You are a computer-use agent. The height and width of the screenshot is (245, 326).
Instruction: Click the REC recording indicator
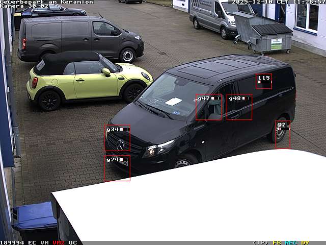coord(291,242)
